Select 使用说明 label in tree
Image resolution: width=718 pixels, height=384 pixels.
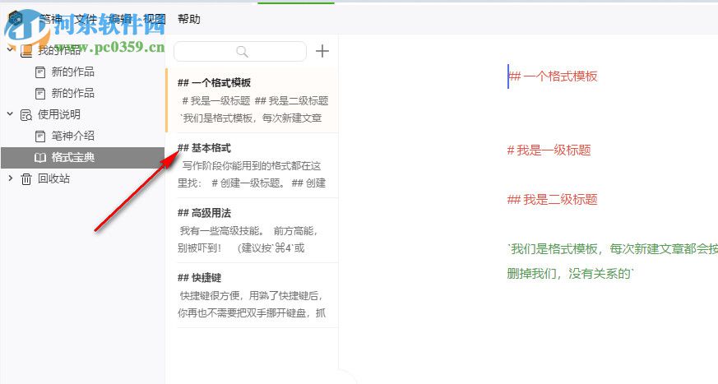tap(59, 114)
